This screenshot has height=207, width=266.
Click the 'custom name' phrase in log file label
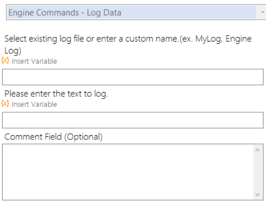click(x=151, y=39)
